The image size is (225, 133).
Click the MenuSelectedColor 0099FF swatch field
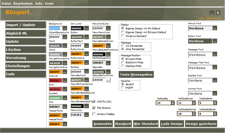99,46
